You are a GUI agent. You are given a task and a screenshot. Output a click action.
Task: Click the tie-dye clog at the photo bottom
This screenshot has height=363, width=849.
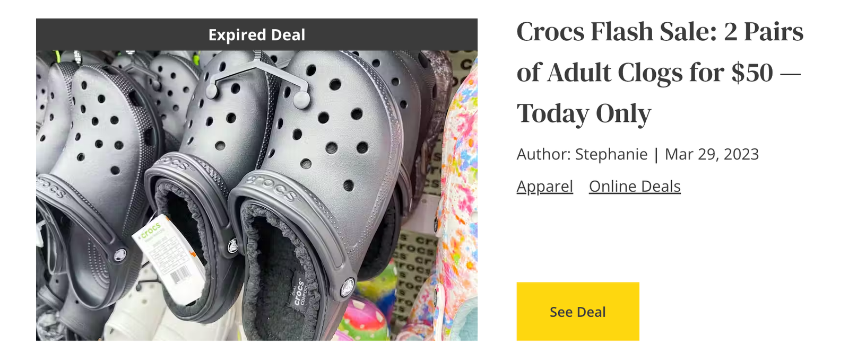(366, 318)
